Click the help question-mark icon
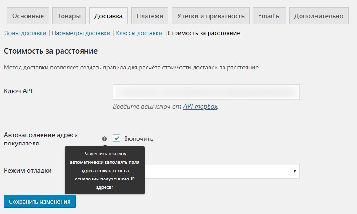Viewport: 357px width, 214px height. pos(104,138)
